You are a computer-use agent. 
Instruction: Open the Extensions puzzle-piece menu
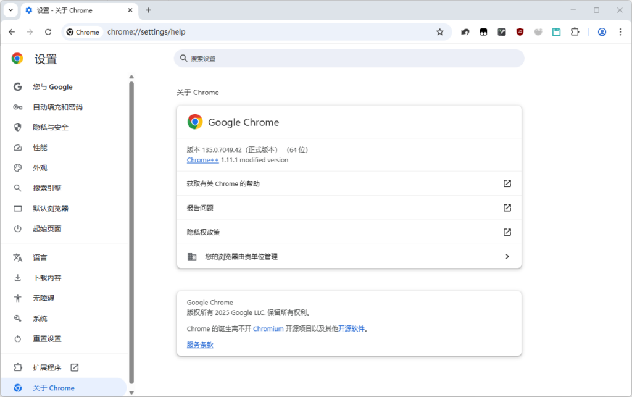coord(575,32)
